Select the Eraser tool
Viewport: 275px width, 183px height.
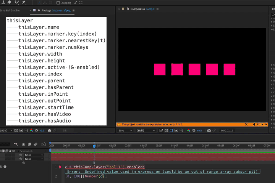tap(9, 2)
